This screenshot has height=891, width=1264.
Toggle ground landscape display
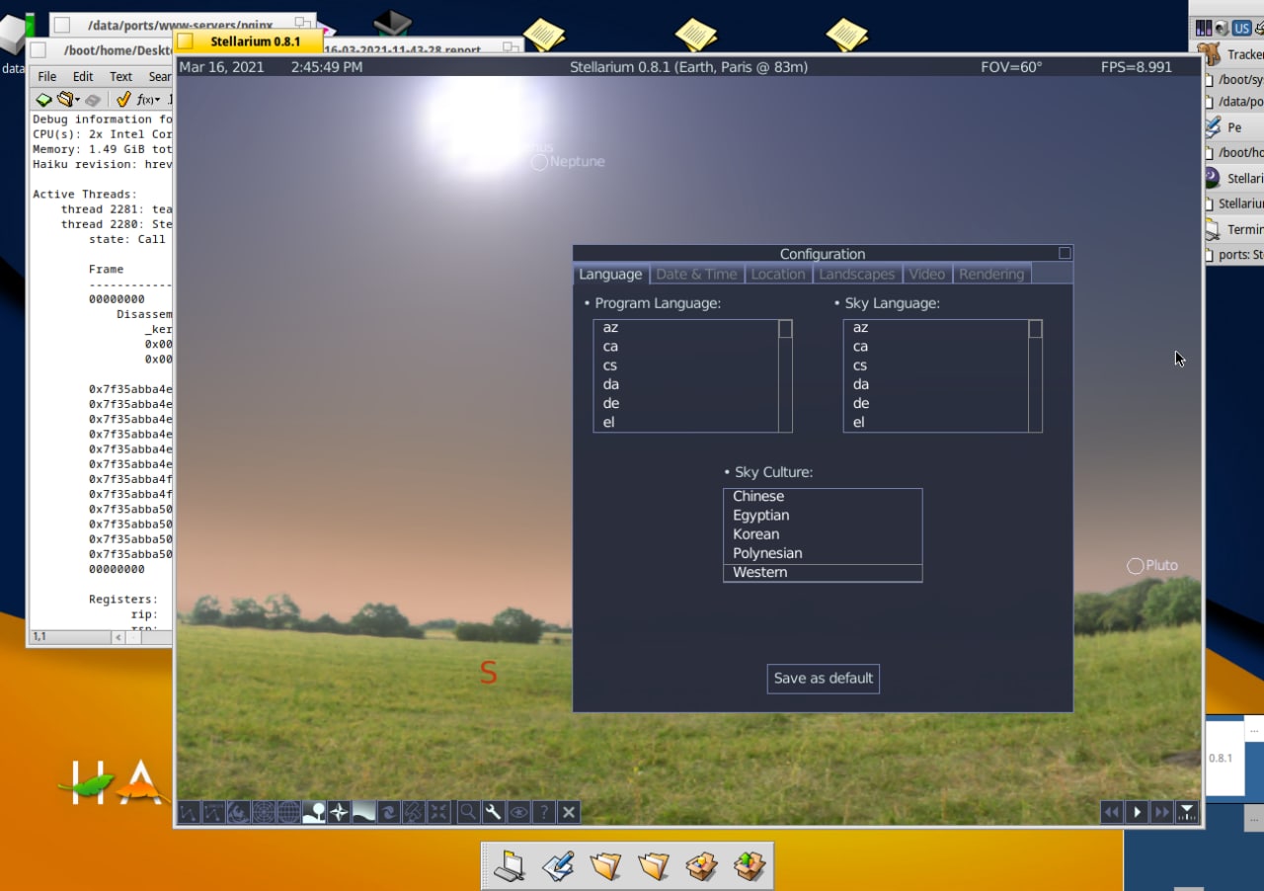pos(314,812)
